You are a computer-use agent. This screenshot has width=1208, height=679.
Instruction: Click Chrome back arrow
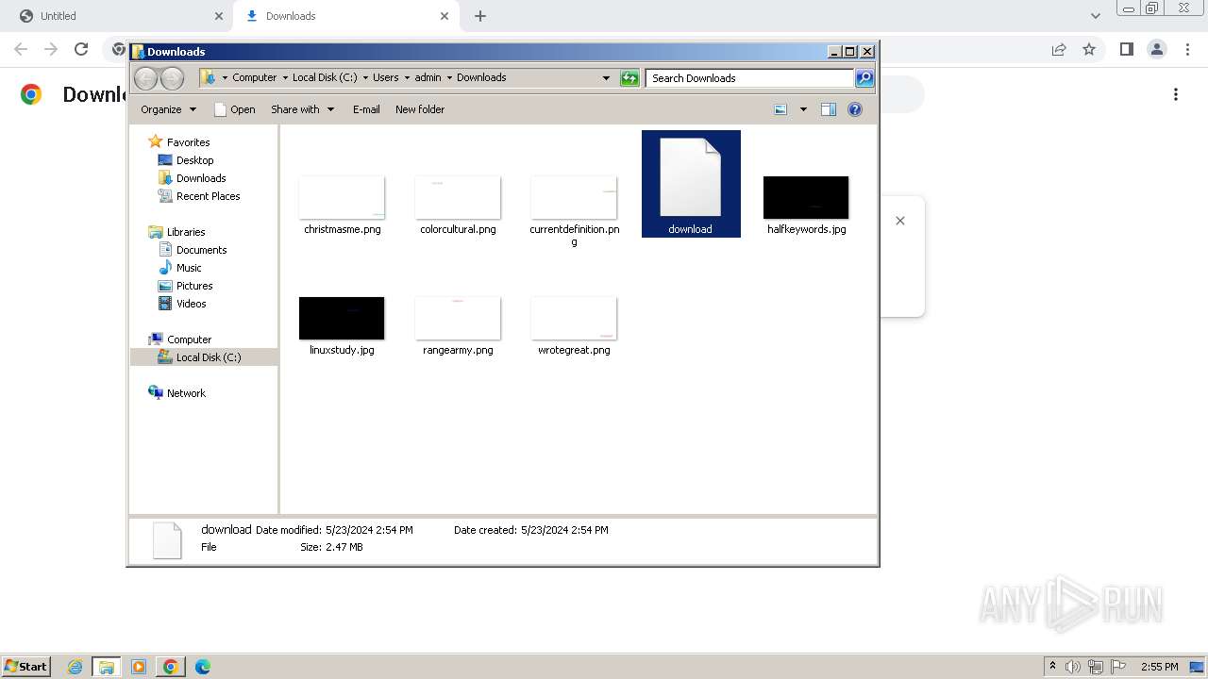tap(21, 49)
